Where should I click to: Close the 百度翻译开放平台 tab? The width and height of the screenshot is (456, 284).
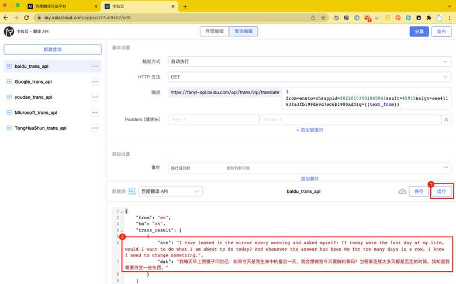pyautogui.click(x=96, y=6)
